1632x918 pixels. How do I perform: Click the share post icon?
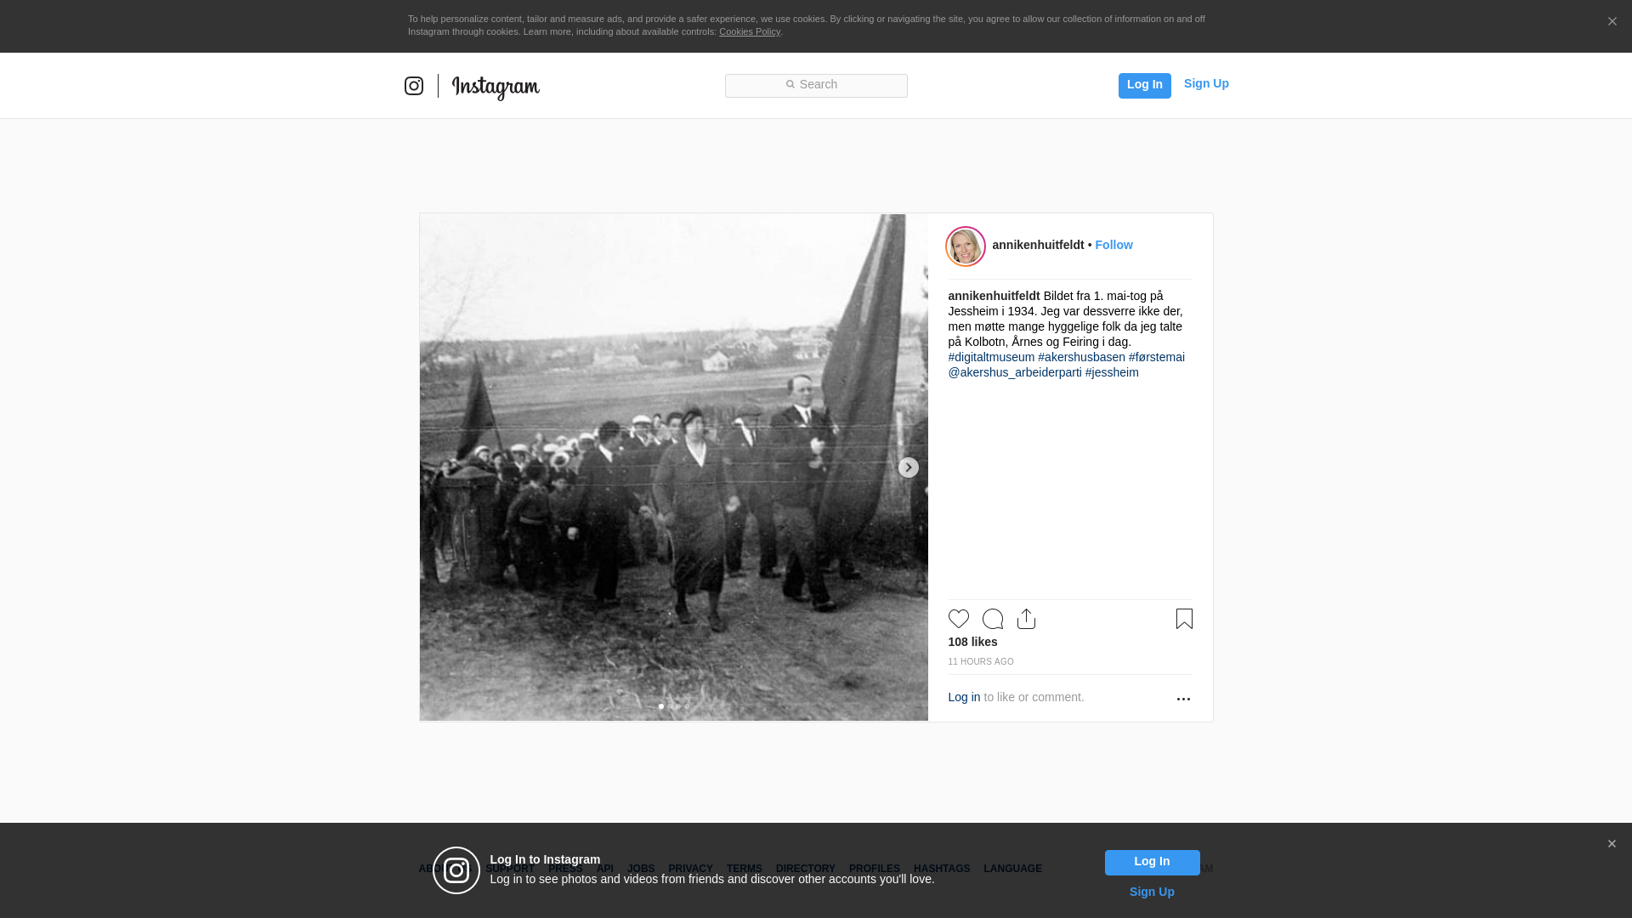tap(1026, 619)
